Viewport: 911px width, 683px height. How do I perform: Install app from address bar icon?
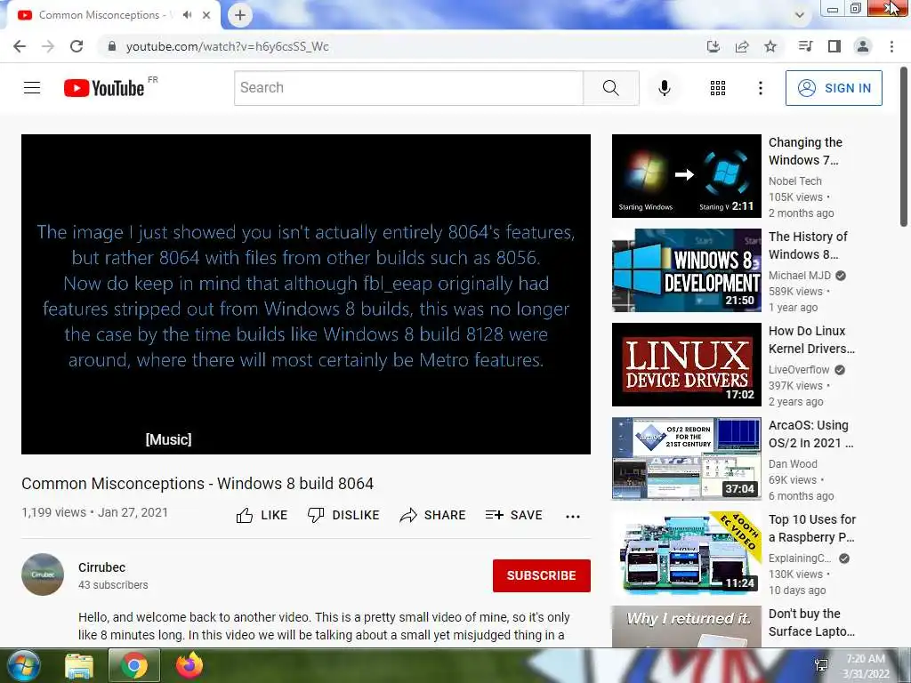click(x=713, y=46)
